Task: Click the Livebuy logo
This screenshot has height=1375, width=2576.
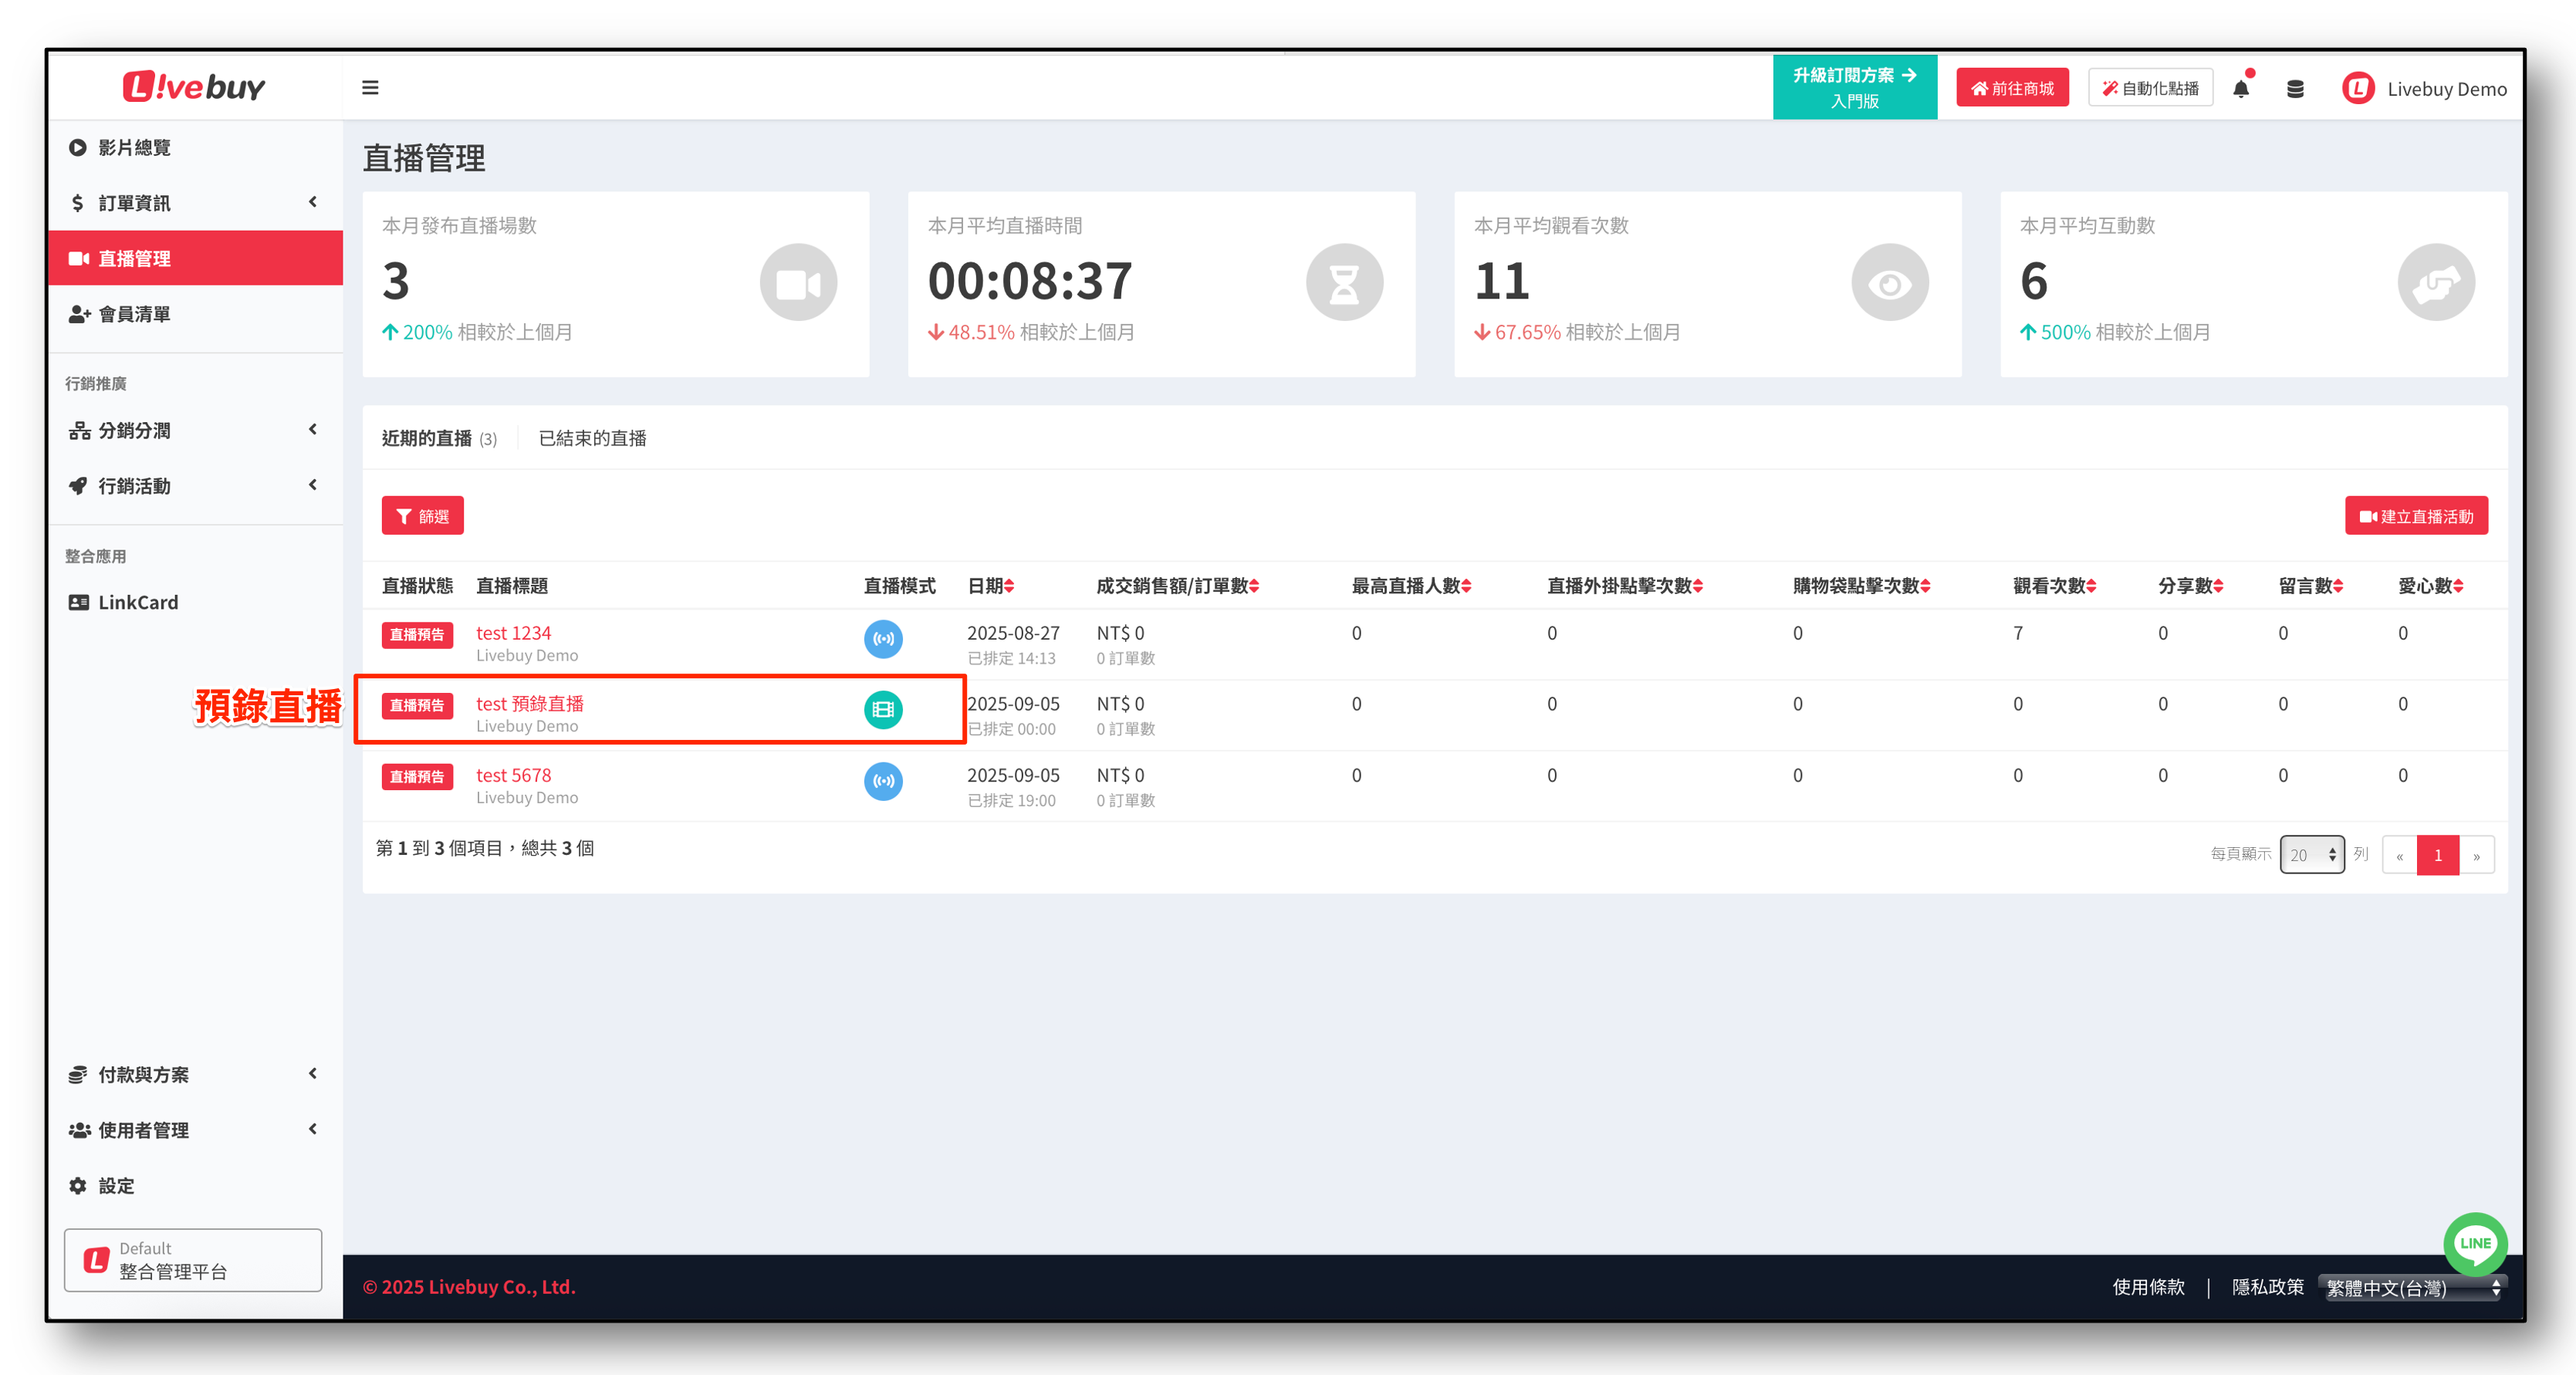Action: coord(194,87)
